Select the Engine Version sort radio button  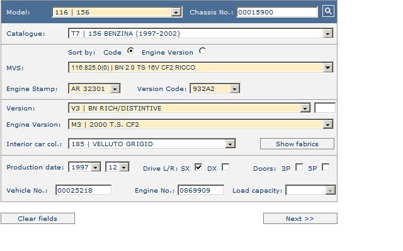[202, 51]
